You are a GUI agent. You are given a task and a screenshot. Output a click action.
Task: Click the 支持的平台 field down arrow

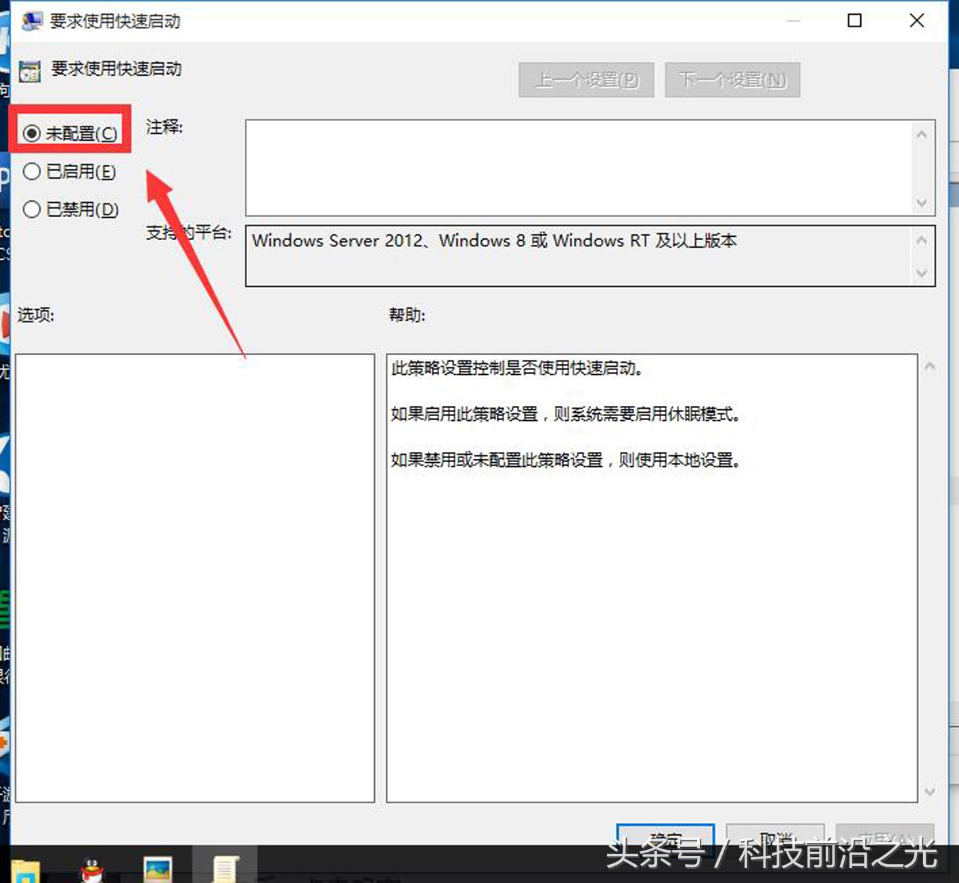point(921,273)
